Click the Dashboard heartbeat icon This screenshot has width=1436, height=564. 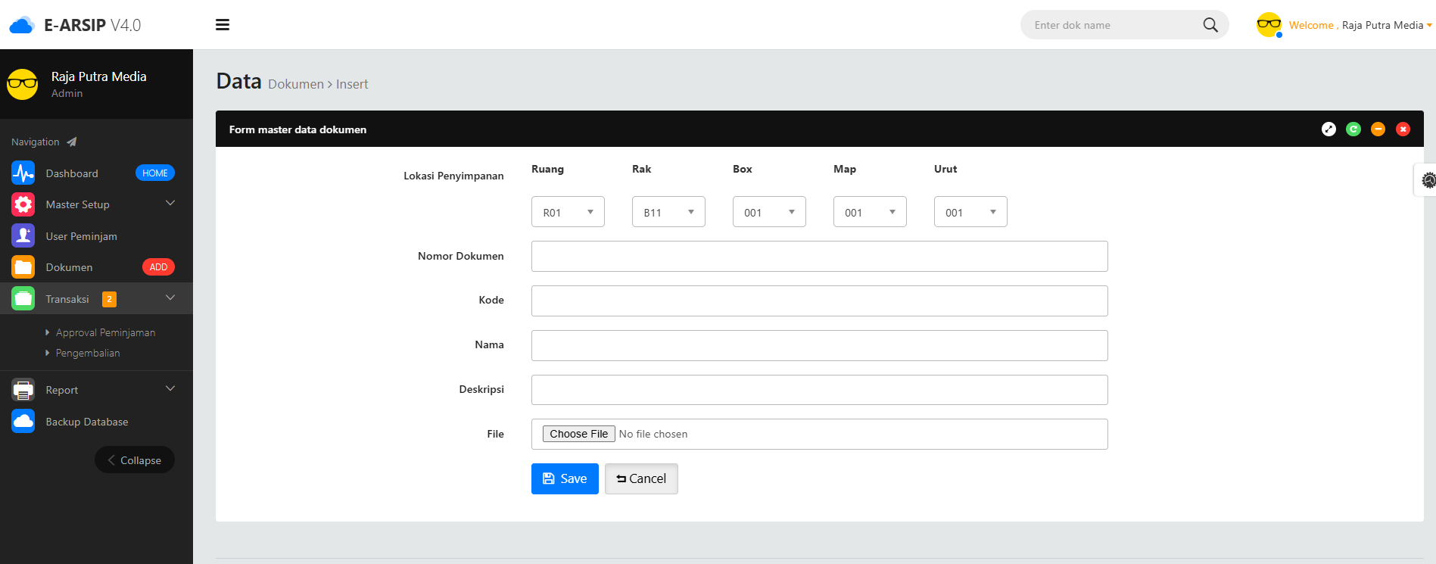tap(23, 173)
